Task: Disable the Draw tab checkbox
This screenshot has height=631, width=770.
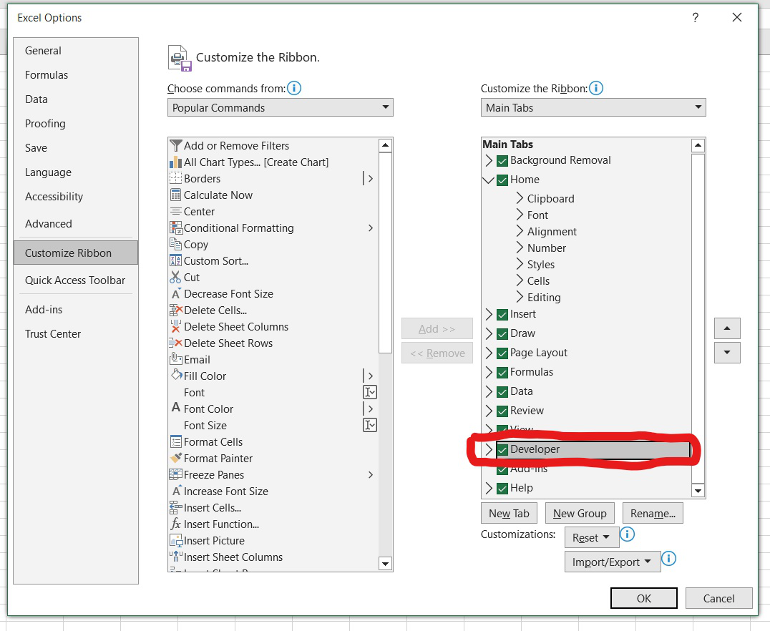Action: (x=502, y=333)
